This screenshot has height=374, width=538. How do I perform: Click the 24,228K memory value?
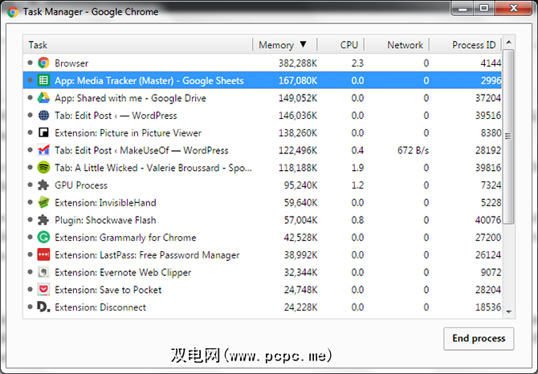[x=300, y=307]
